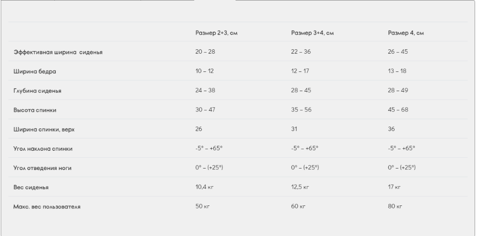Click the "28 – 49" seat depth value
This screenshot has height=236, width=477.
pos(398,91)
